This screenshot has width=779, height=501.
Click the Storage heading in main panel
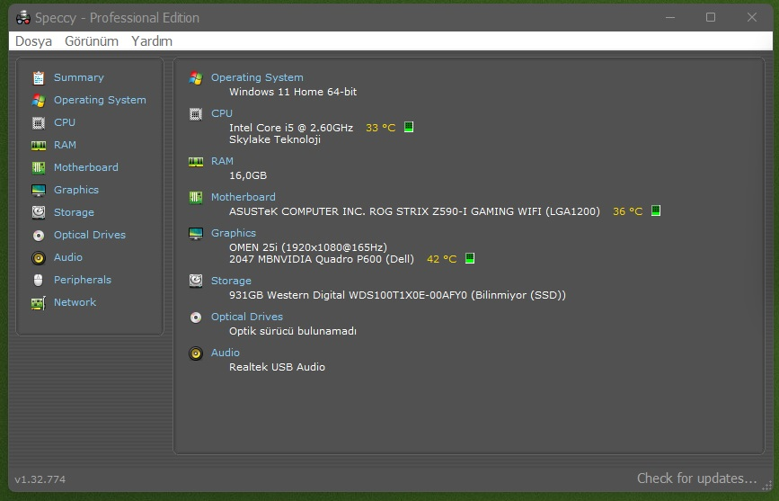231,281
